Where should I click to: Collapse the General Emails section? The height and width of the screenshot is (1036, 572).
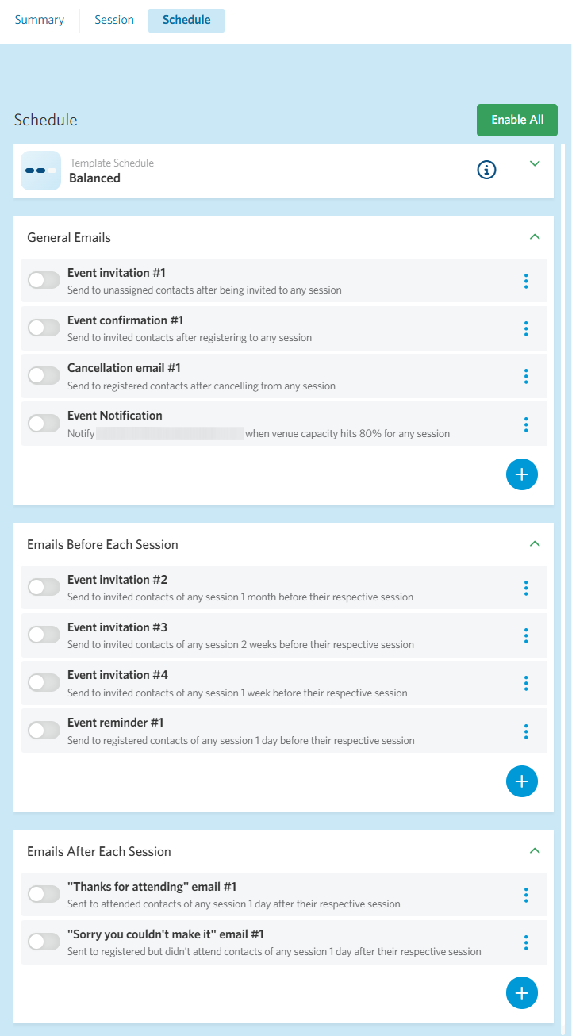[535, 236]
